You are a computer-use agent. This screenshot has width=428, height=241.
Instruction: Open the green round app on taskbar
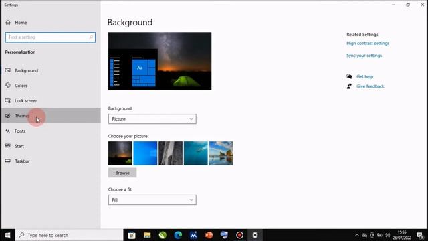[x=163, y=235]
